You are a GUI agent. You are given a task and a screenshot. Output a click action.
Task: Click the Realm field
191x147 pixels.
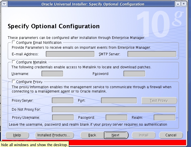click(165, 117)
